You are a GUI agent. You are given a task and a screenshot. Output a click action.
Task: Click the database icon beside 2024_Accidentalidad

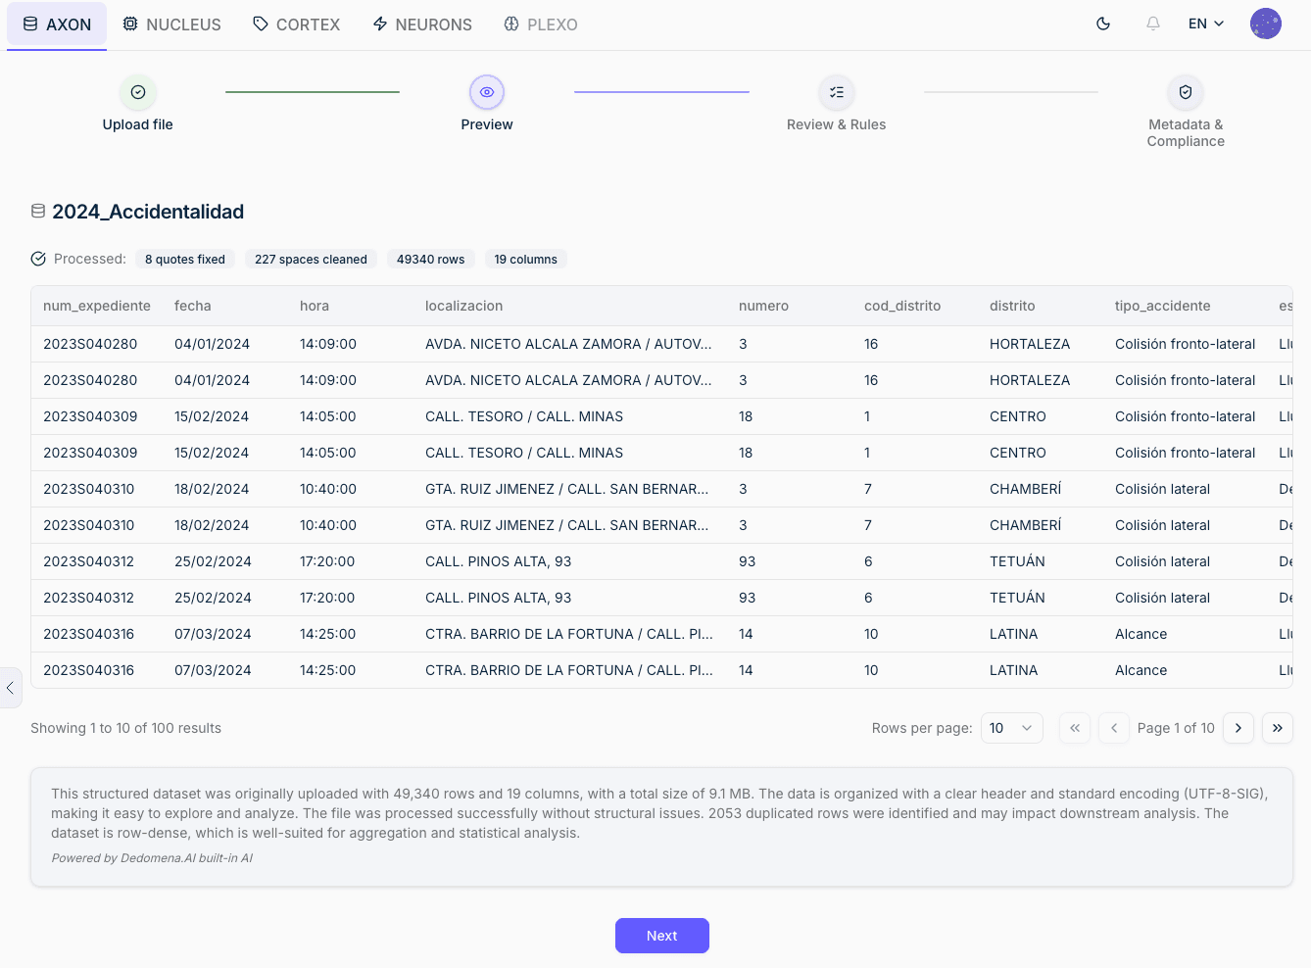coord(38,211)
